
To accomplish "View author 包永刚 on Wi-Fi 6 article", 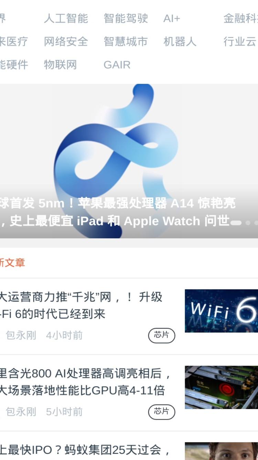I will (21, 336).
